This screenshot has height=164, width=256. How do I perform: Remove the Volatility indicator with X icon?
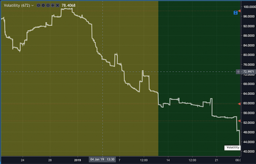pyautogui.click(x=58, y=6)
